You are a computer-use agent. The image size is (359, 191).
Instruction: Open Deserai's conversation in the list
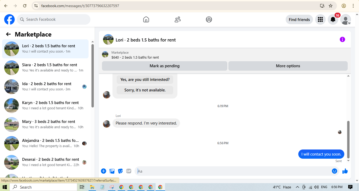(45, 162)
